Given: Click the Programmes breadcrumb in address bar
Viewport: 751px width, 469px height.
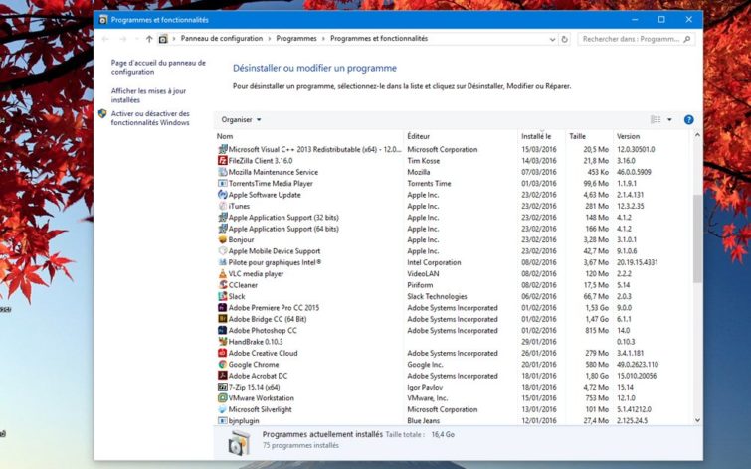Looking at the screenshot, I should (x=297, y=39).
